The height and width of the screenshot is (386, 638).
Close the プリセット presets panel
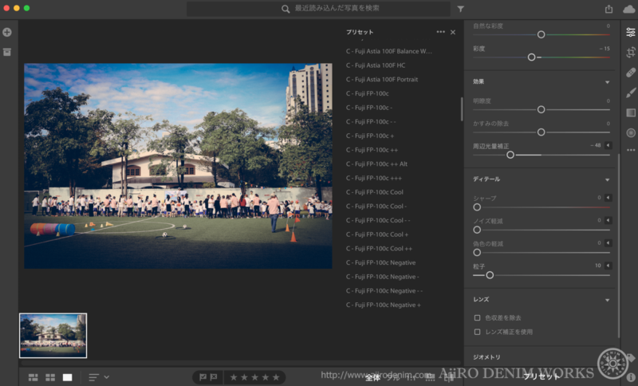(453, 32)
